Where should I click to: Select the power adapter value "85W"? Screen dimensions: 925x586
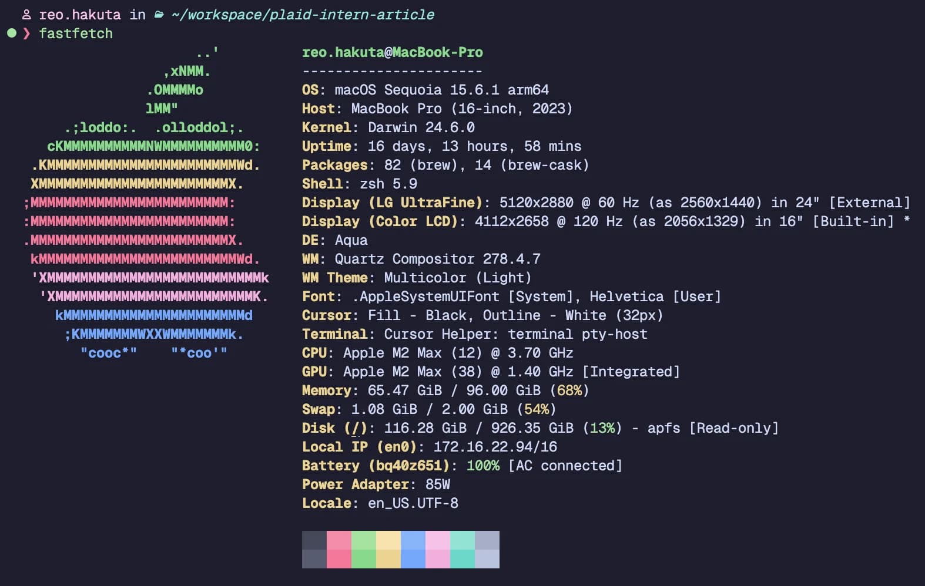tap(438, 484)
